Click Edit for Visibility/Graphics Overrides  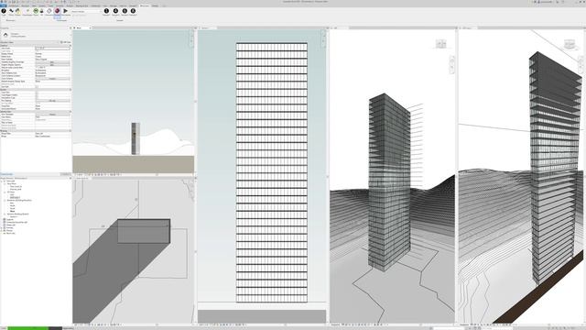pyautogui.click(x=52, y=62)
